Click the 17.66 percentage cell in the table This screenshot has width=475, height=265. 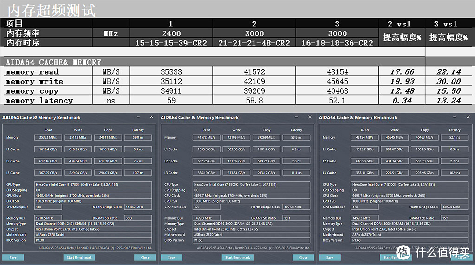pos(402,72)
